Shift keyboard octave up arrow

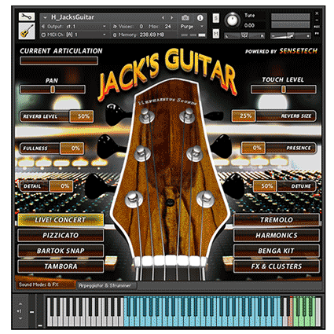tap(20, 304)
